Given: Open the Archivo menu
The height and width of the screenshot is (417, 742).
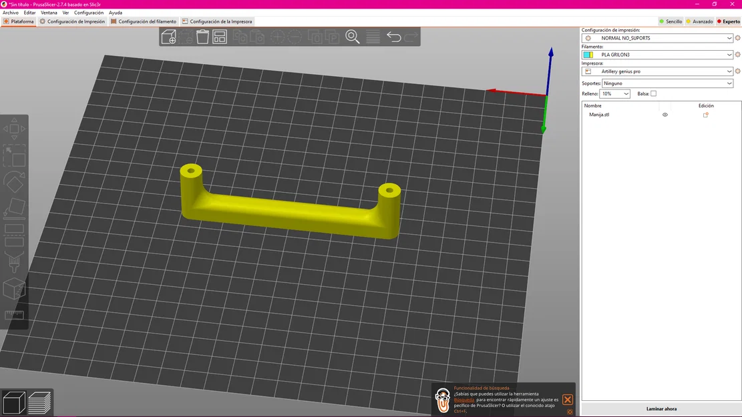Looking at the screenshot, I should (11, 13).
